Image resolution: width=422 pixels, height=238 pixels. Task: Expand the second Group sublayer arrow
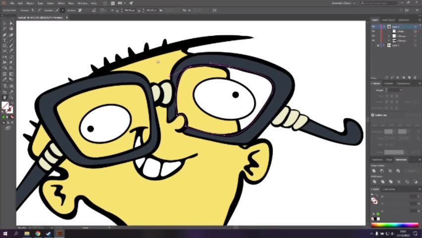pyautogui.click(x=389, y=41)
